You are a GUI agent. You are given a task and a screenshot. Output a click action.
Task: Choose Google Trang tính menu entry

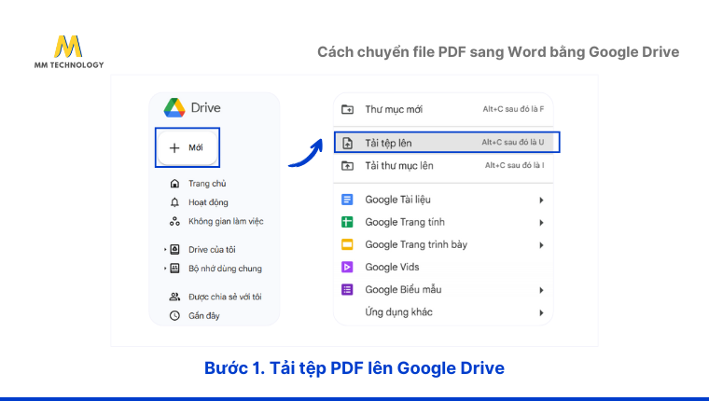coord(443,222)
